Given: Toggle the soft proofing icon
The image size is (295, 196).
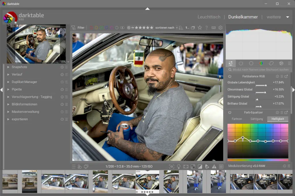Looking at the screenshot, I should tap(200, 166).
